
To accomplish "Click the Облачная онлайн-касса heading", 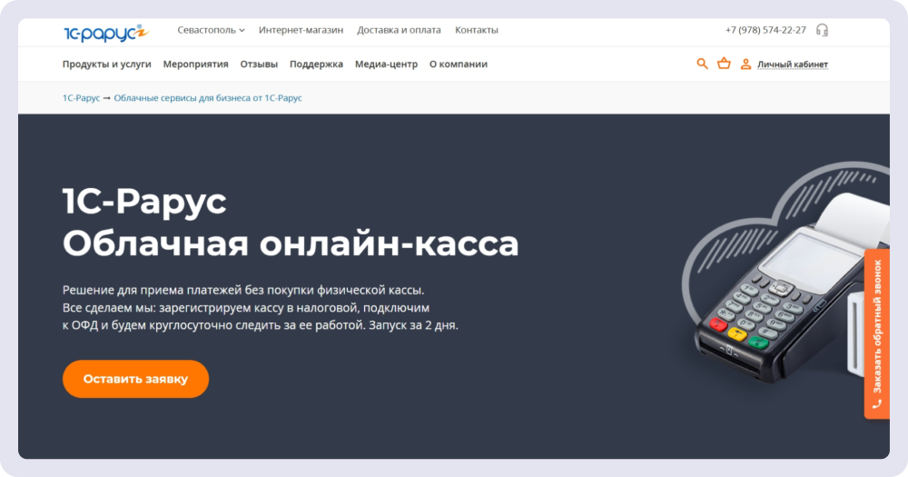I will pos(291,243).
